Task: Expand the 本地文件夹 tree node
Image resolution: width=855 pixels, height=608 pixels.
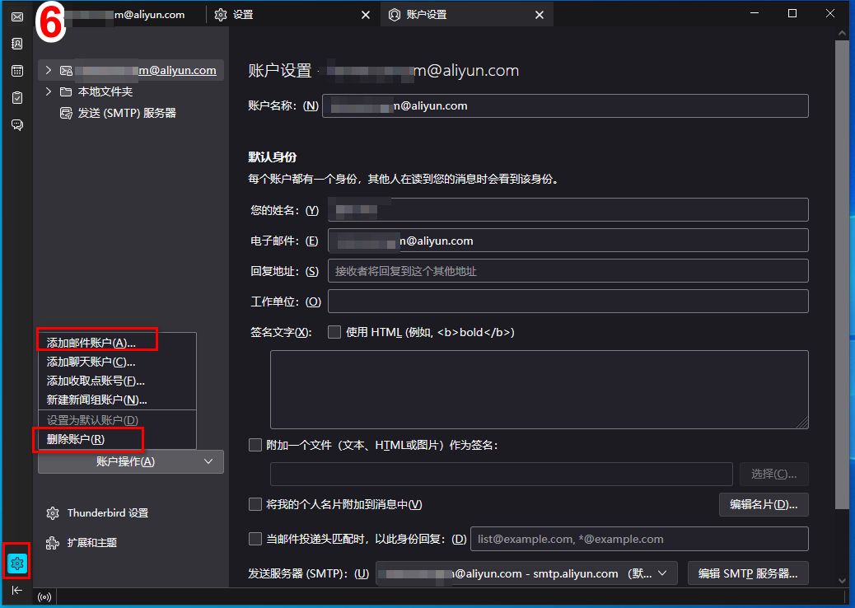Action: coord(49,91)
